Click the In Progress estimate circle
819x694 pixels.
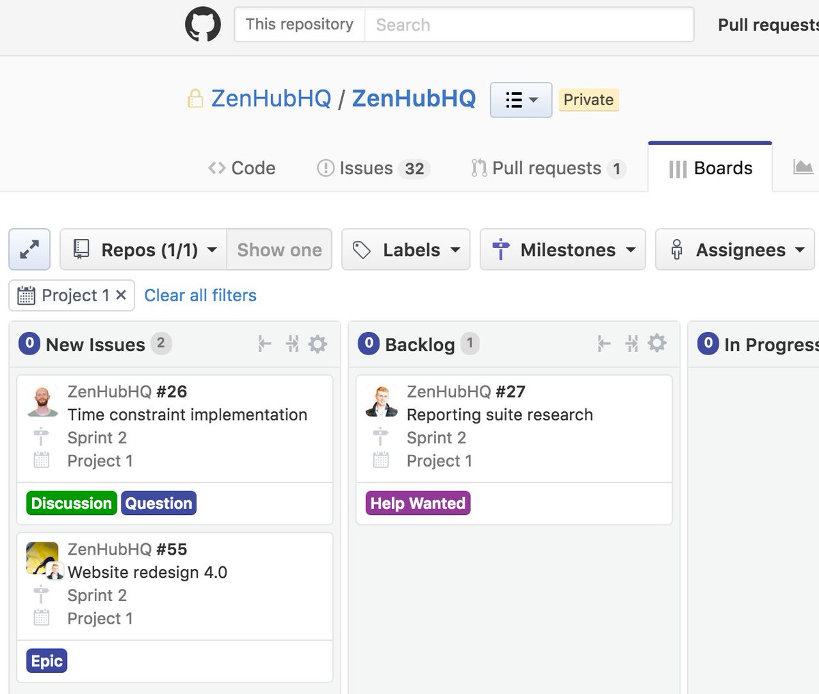click(708, 343)
